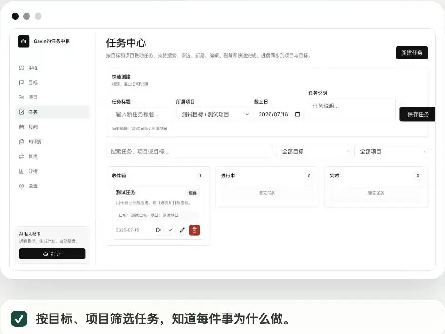Click the 搜索任务、项目或目标 search box
Viewport: 445px width, 334px height.
click(x=189, y=152)
